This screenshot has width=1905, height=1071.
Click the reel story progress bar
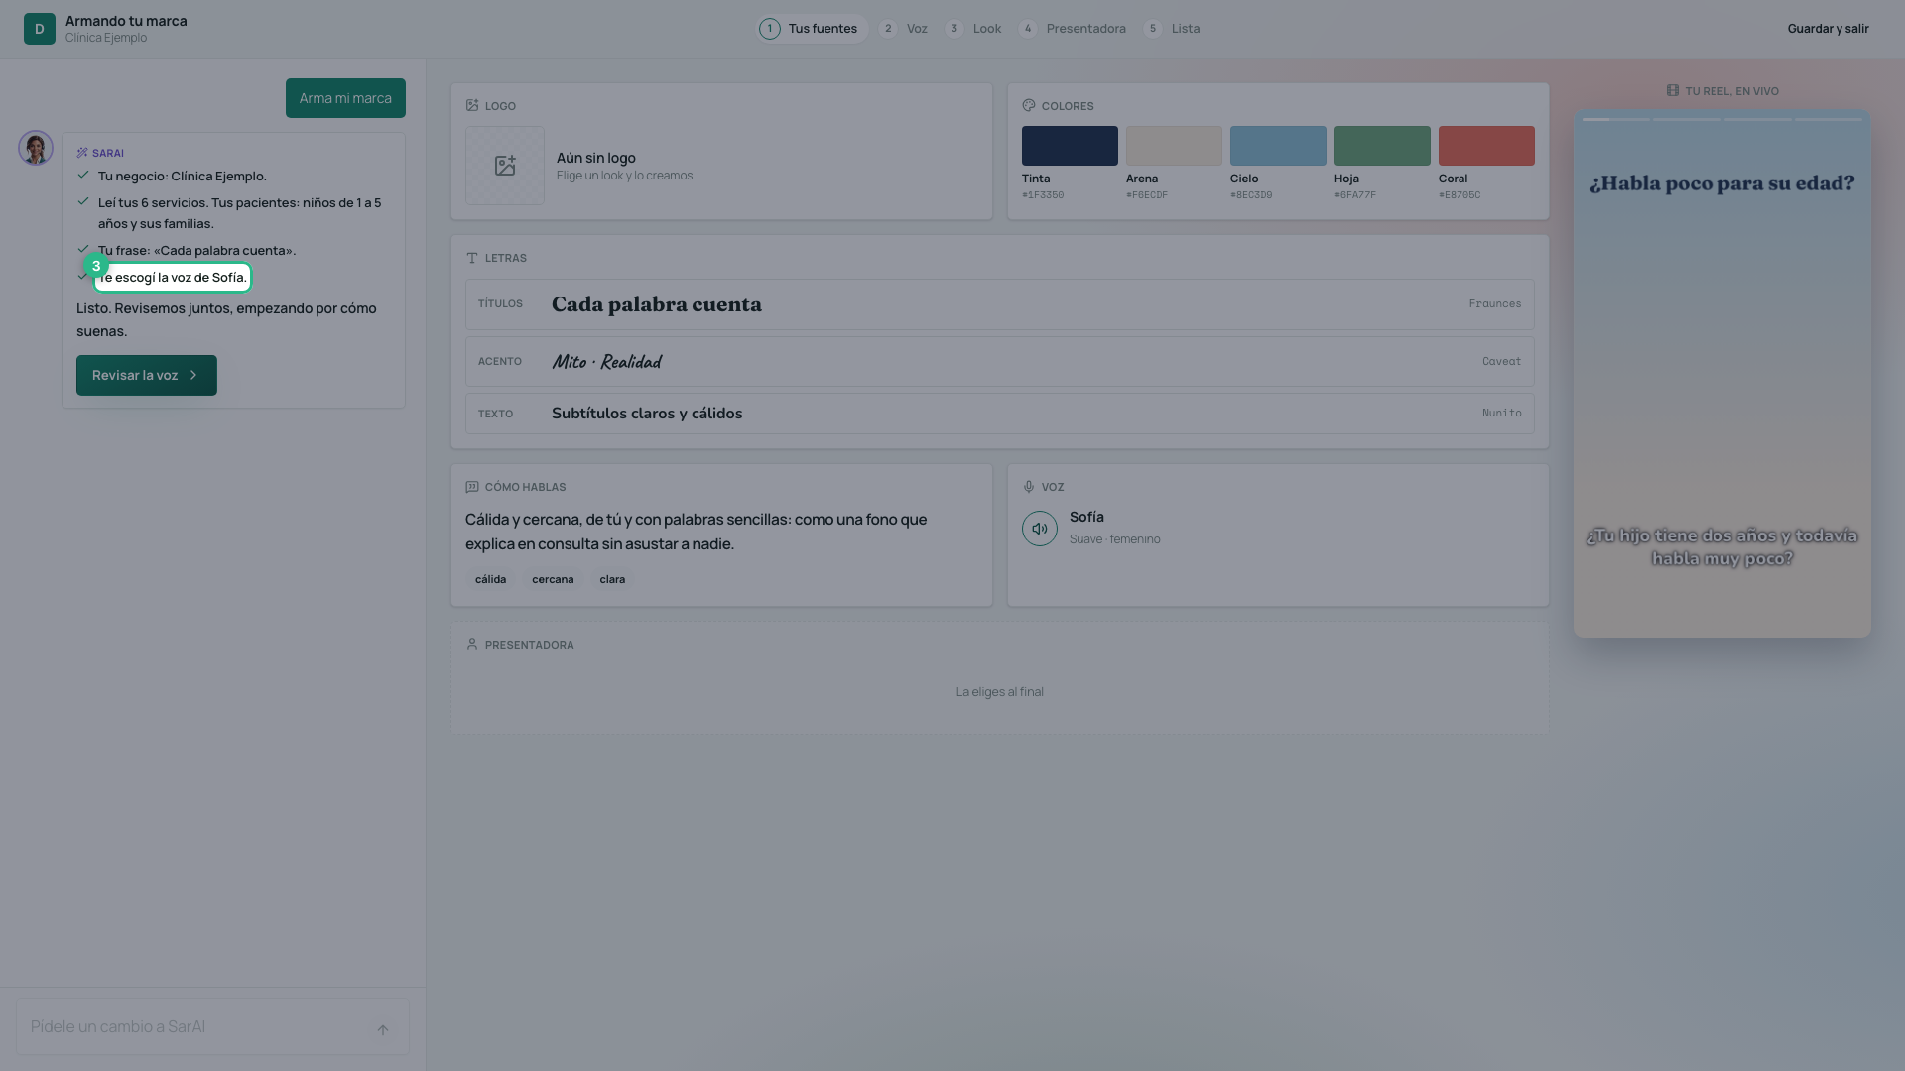pyautogui.click(x=1722, y=119)
